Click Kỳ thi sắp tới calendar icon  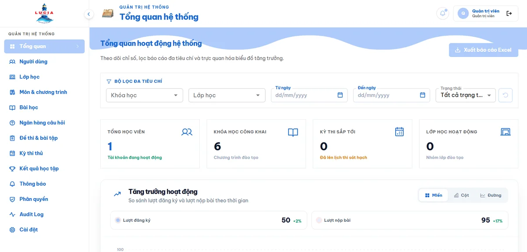(399, 132)
